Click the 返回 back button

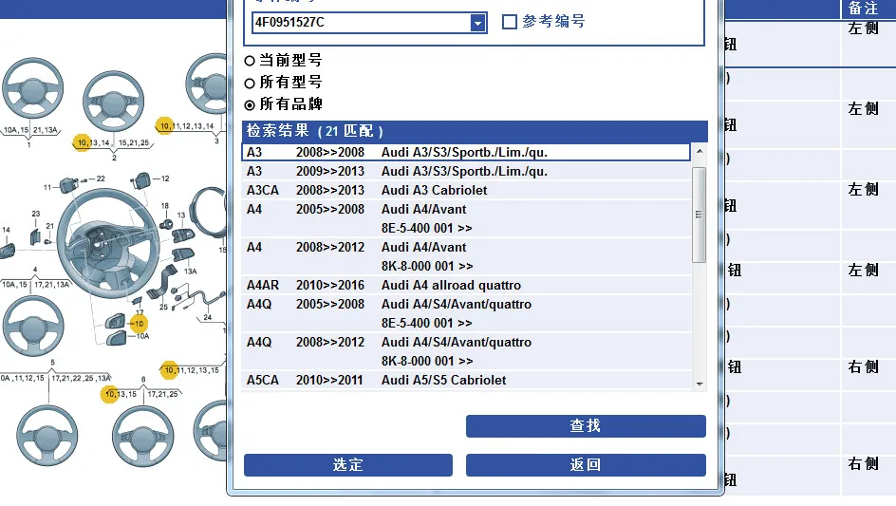tap(586, 465)
